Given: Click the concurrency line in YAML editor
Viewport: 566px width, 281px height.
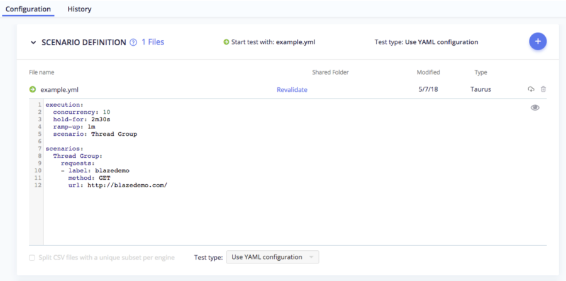Looking at the screenshot, I should 81,112.
